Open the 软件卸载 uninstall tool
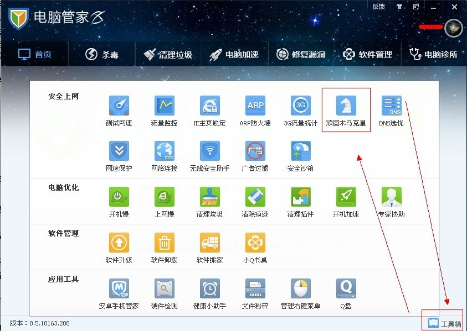Viewport: 467px width, 331px height. tap(164, 248)
